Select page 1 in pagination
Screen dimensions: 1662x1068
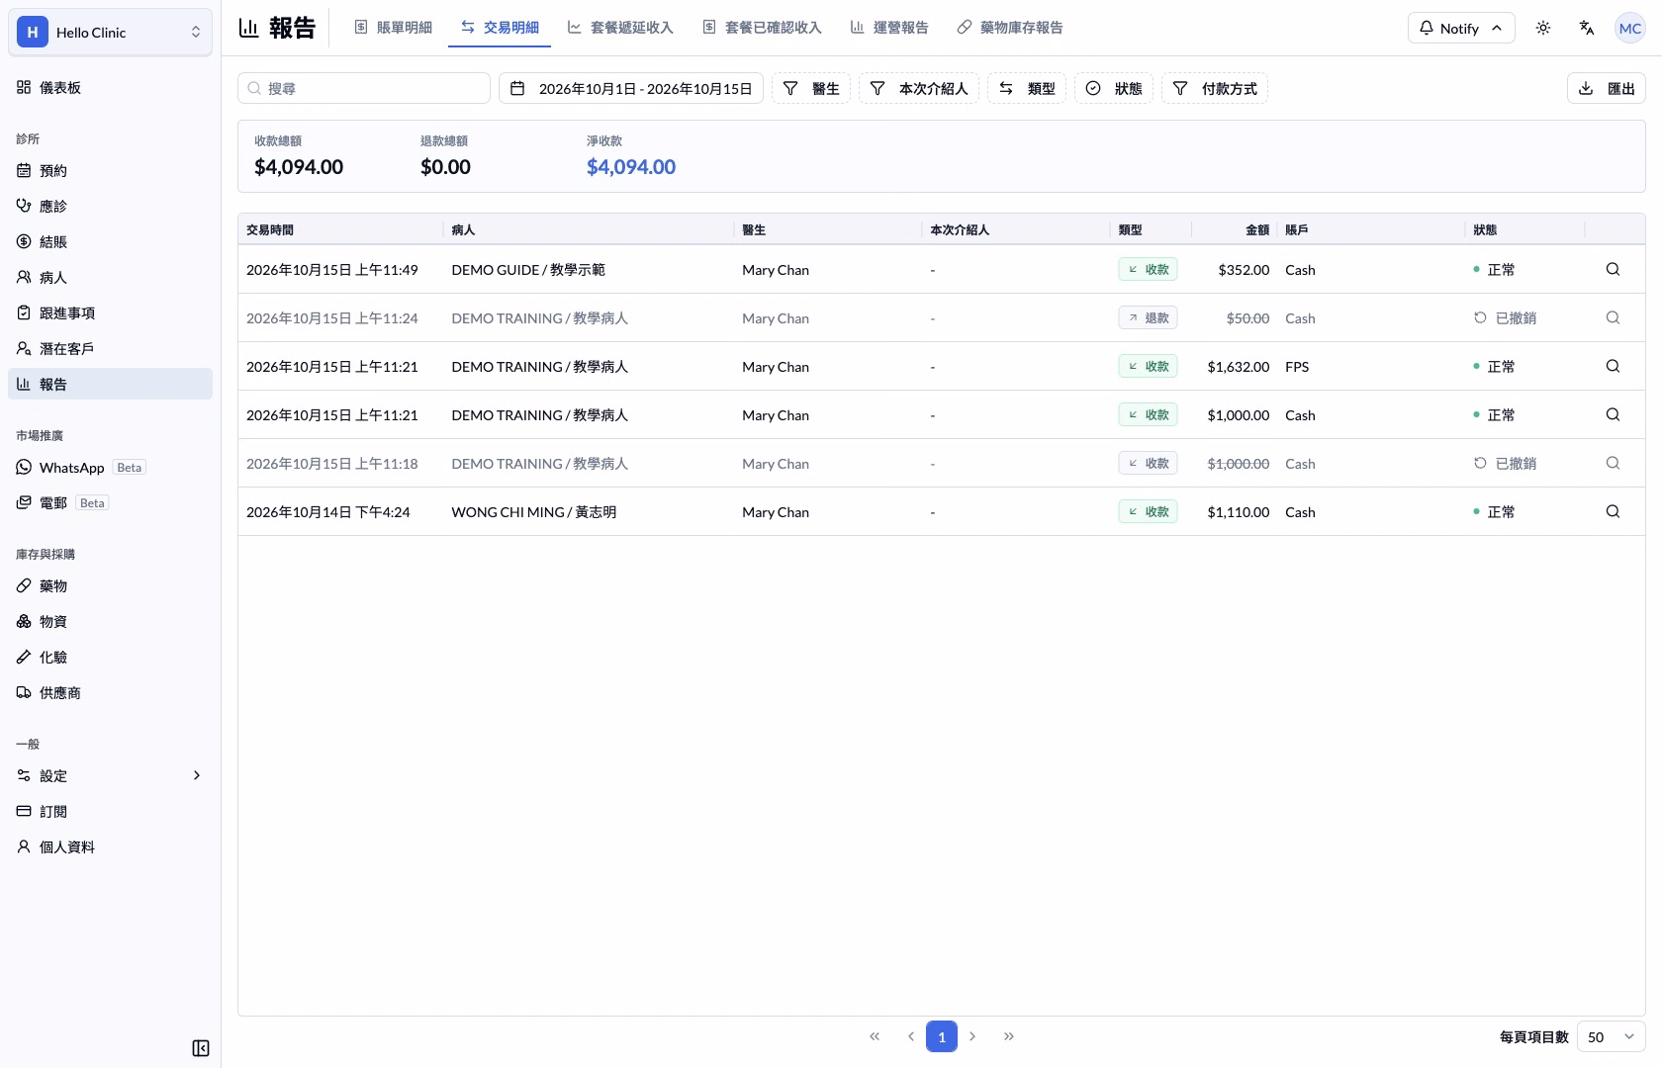(x=942, y=1036)
